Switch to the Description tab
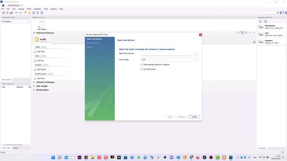 (6, 80)
